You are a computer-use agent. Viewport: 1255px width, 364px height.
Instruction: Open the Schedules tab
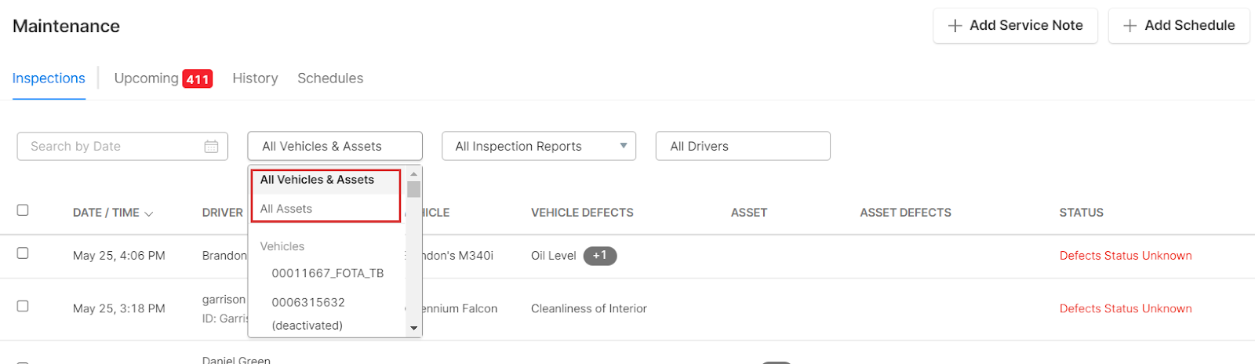coord(330,78)
